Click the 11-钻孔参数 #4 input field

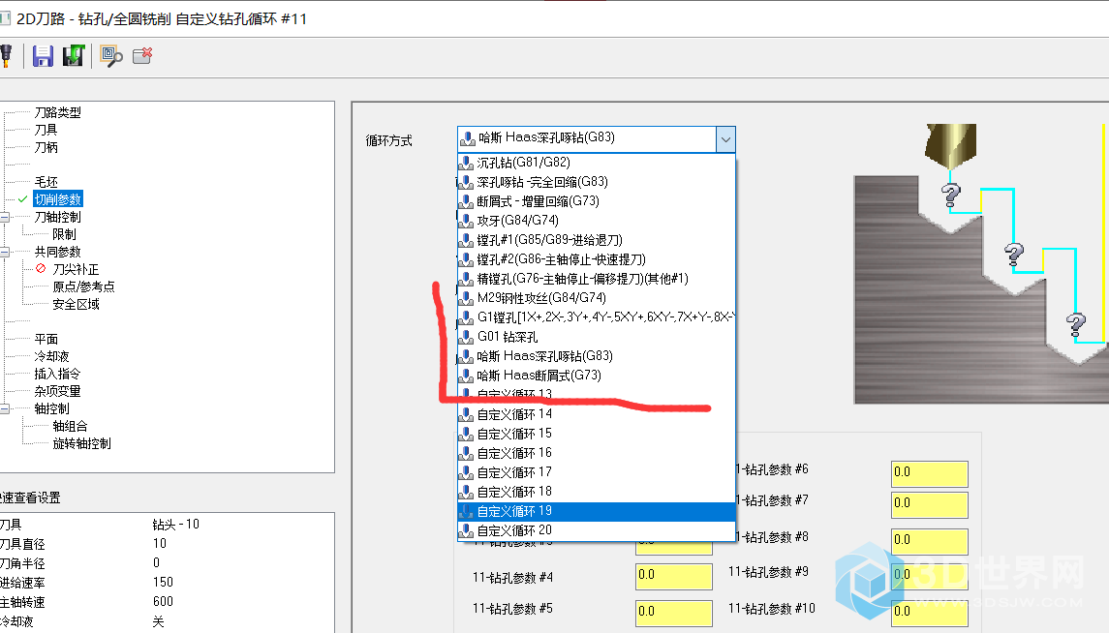(674, 577)
